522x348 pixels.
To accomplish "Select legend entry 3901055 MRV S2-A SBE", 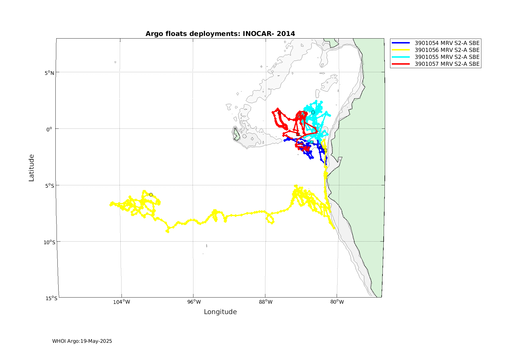I will pos(447,57).
